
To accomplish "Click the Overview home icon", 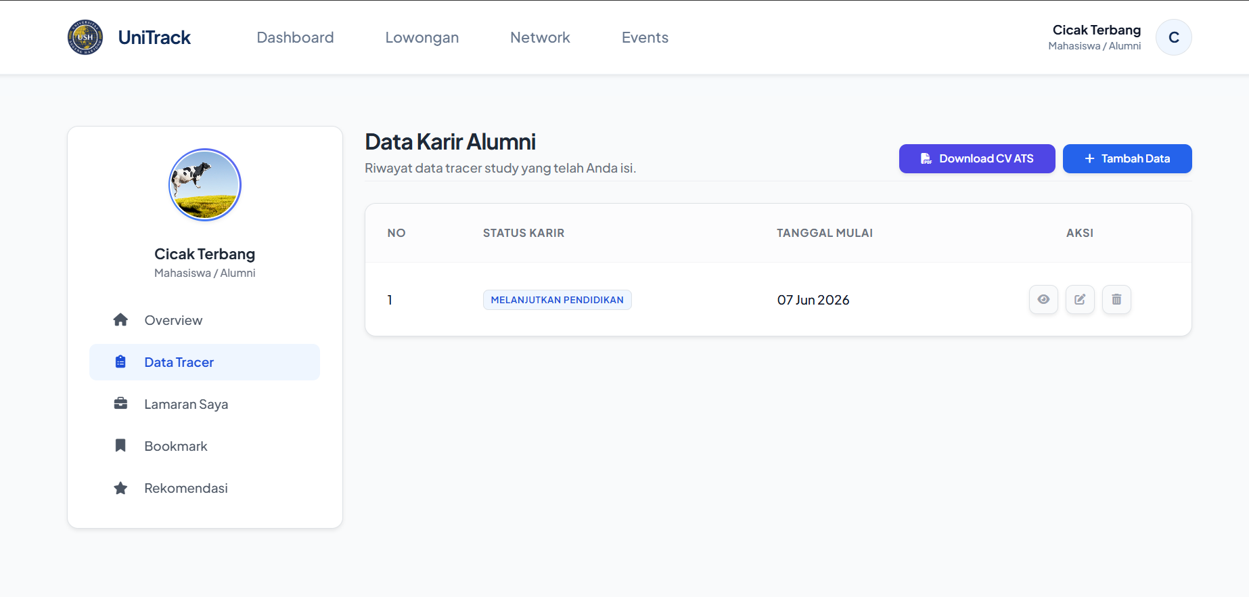I will tap(120, 319).
